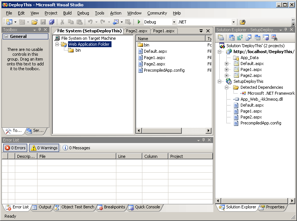Select PrecompiledApp.config in the file list
This screenshot has width=297, height=221.
(164, 70)
